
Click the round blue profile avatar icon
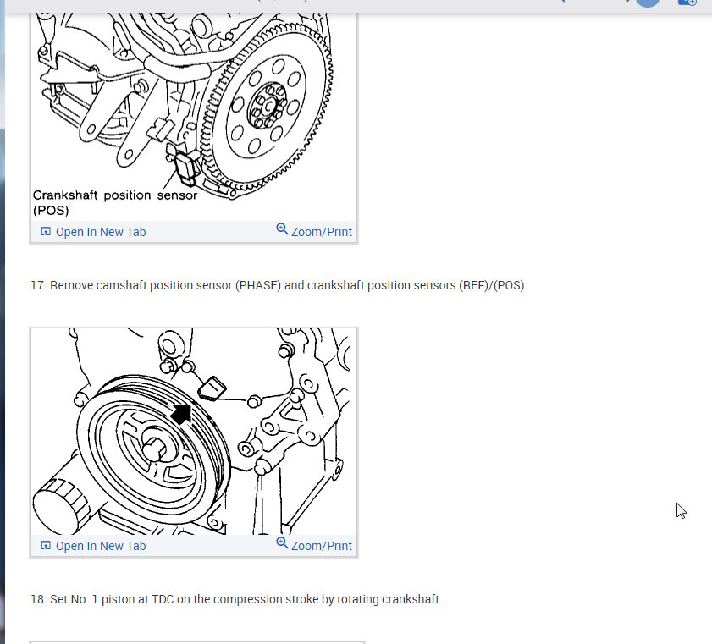(648, 3)
